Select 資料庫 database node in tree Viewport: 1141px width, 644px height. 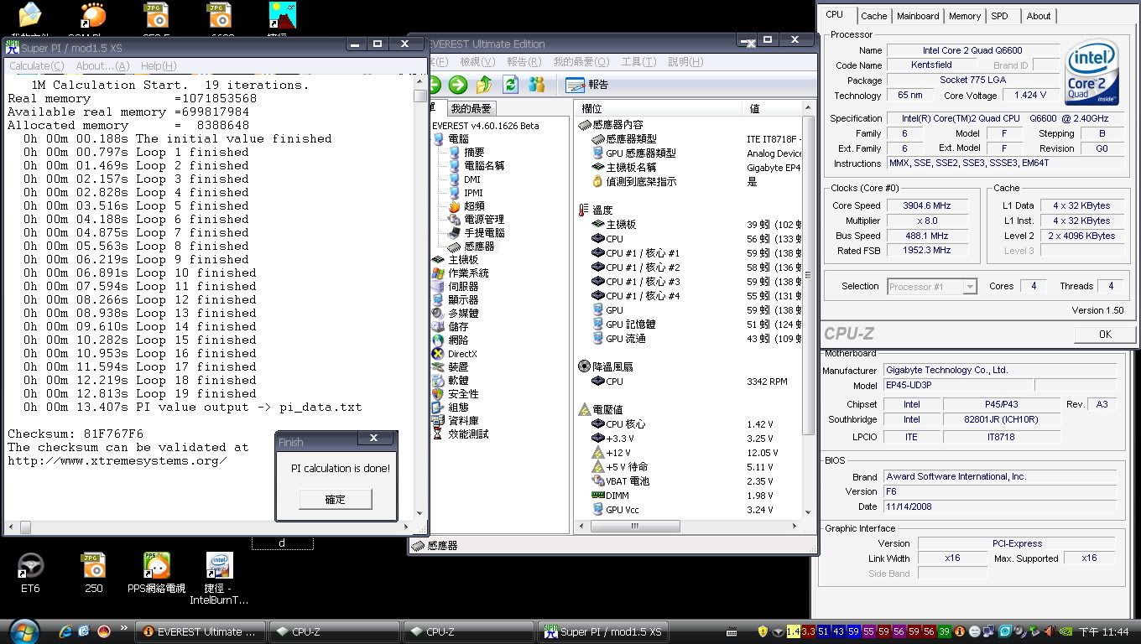click(463, 421)
